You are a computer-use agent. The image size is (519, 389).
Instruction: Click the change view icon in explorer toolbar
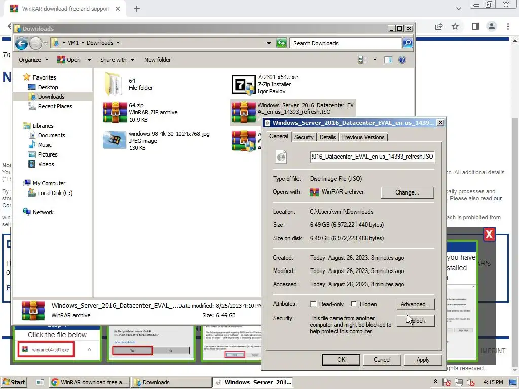[x=362, y=60]
